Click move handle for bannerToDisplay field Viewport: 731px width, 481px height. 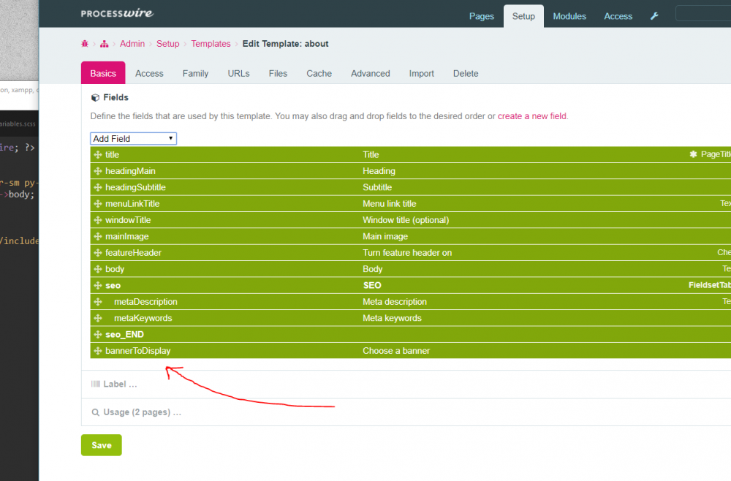98,351
